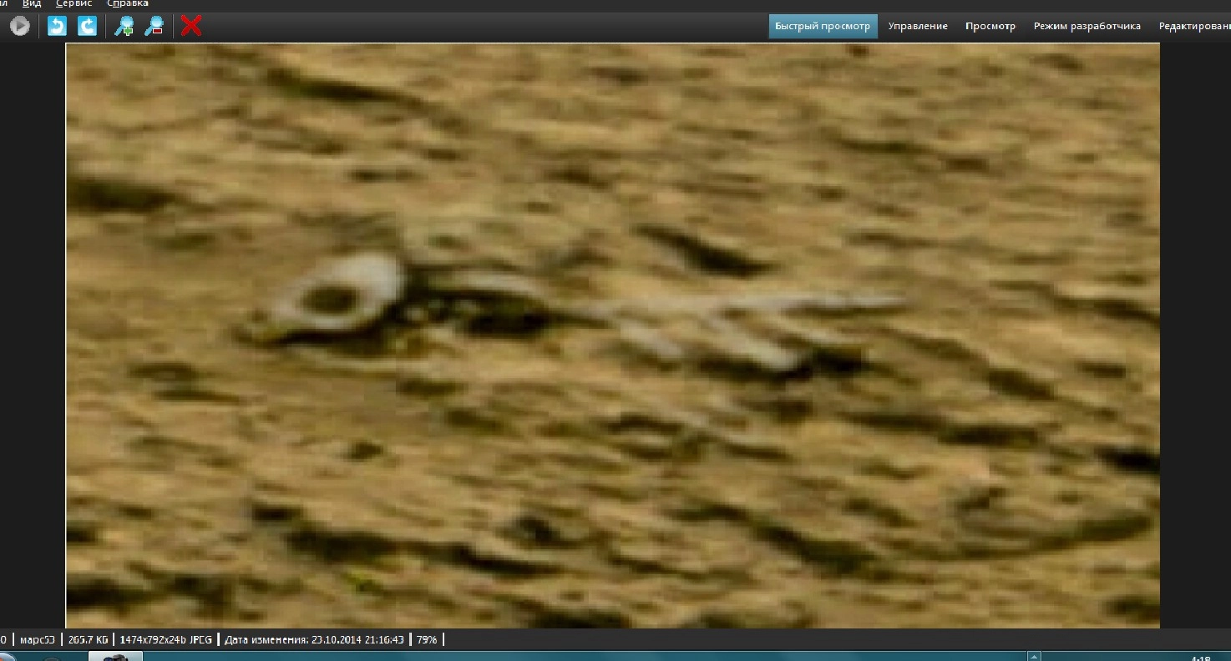Open the Сервис menu
The image size is (1231, 661).
74,4
